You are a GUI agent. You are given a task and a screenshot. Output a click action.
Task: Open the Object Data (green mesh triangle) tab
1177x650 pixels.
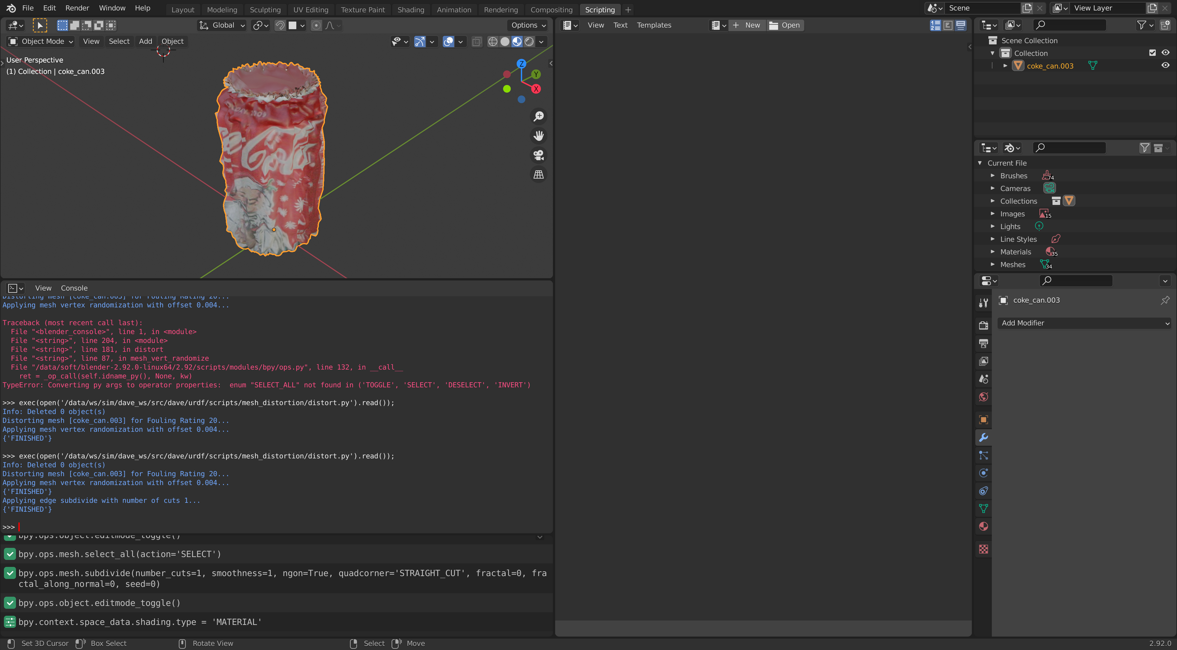(x=983, y=509)
